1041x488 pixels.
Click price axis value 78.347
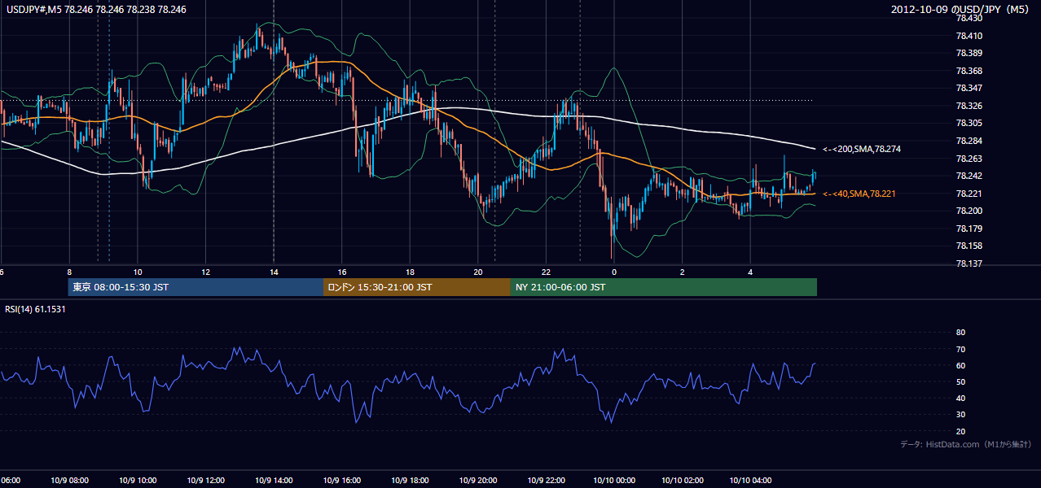pos(970,88)
